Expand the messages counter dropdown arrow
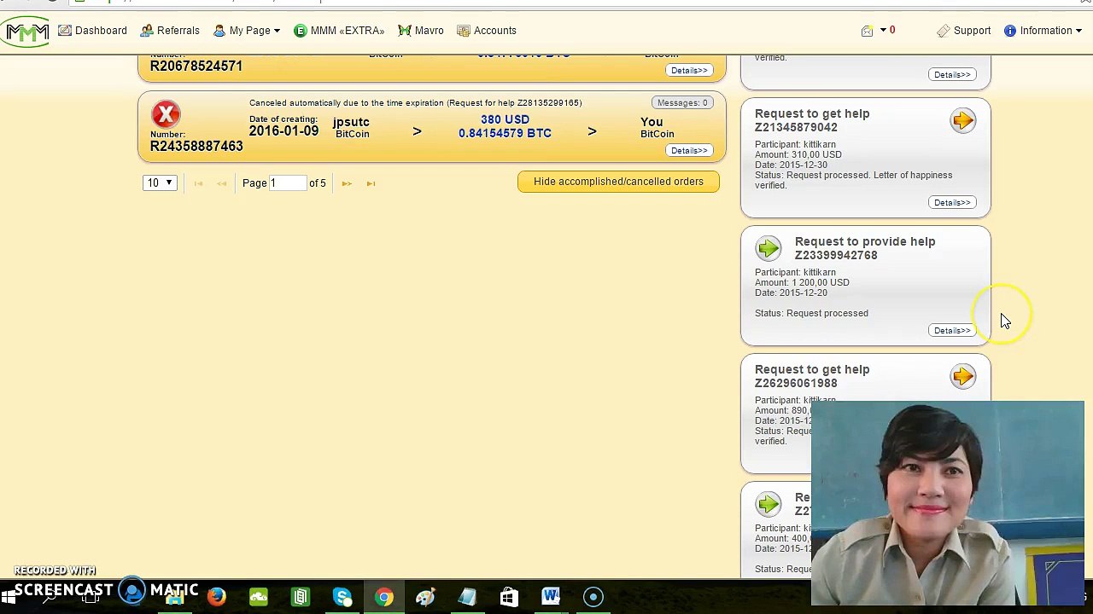 click(883, 31)
